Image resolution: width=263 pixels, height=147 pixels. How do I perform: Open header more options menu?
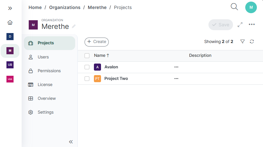(x=252, y=24)
